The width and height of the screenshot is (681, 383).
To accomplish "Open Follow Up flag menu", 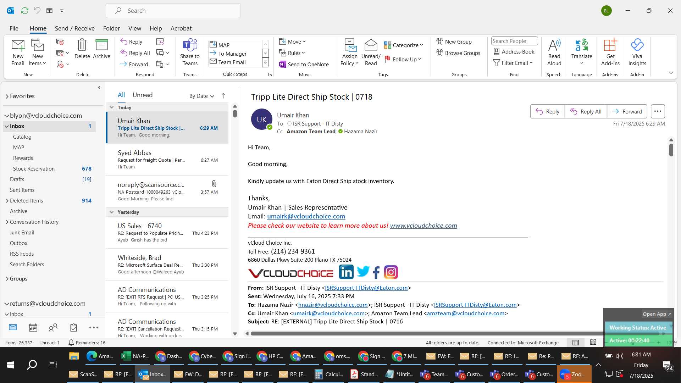I will coord(403,59).
